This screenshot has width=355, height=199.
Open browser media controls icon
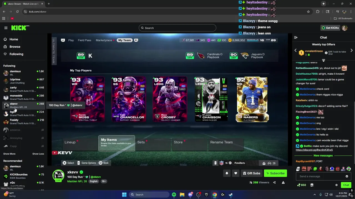tap(337, 12)
